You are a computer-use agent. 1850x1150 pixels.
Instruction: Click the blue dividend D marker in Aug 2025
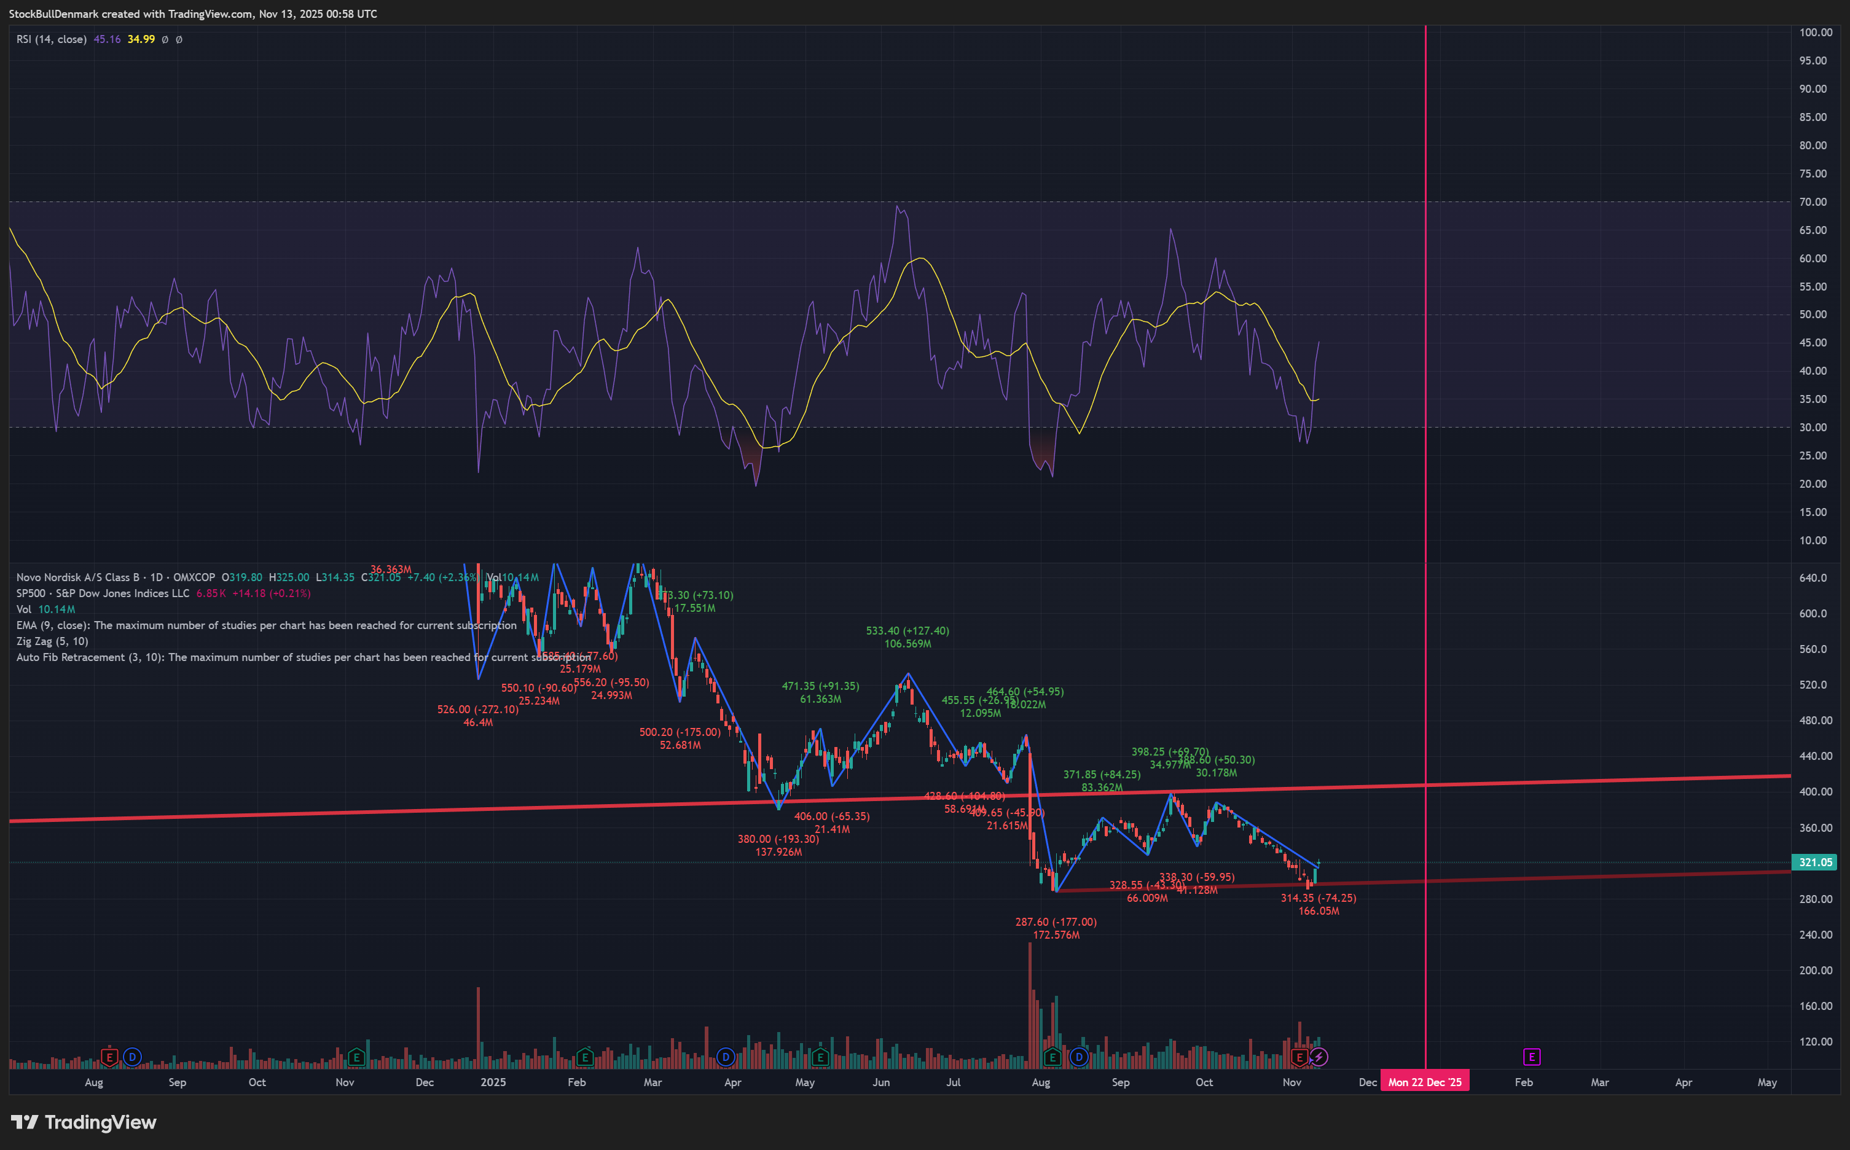1079,1057
